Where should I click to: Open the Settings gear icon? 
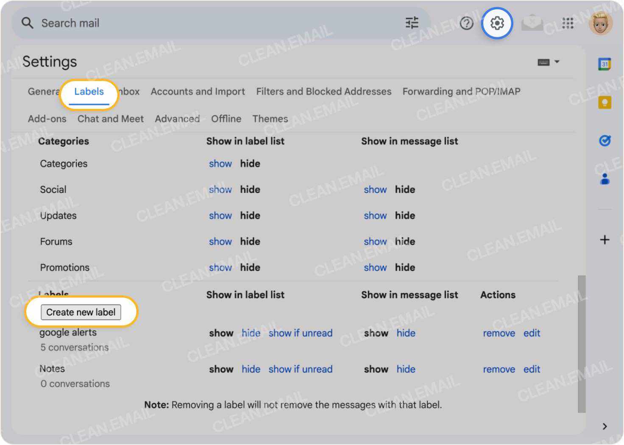(497, 23)
